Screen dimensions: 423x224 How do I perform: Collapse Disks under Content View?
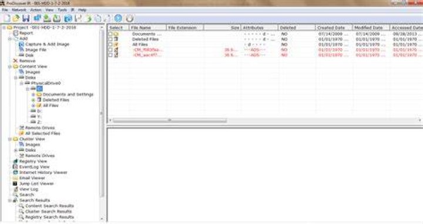coord(16,78)
